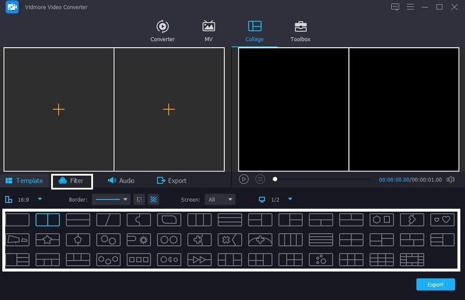Toggle the dotted border pattern button
This screenshot has width=465, height=300.
(139, 199)
